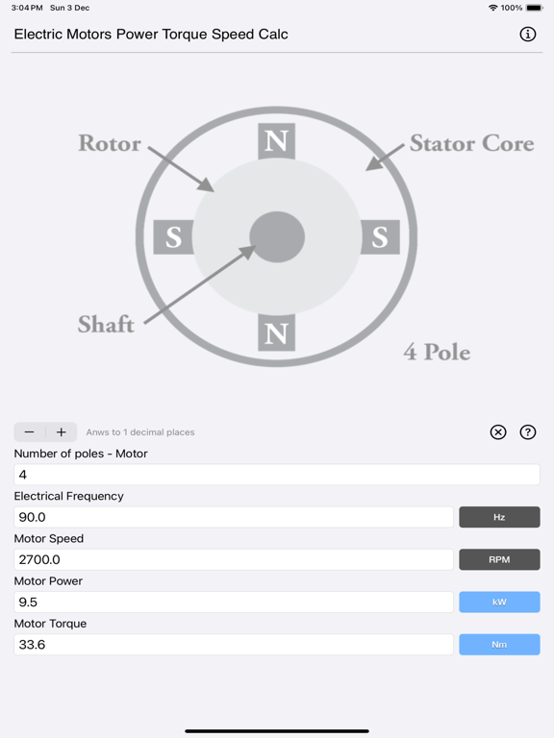
Task: Tap the "Electrical Frequency" label
Action: pyautogui.click(x=69, y=496)
